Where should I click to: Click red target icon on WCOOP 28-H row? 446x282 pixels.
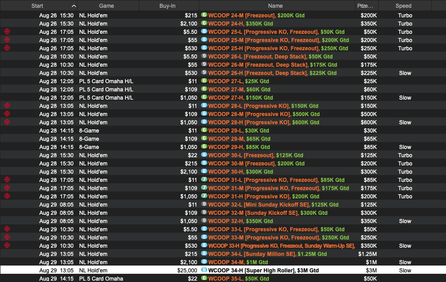pyautogui.click(x=7, y=122)
